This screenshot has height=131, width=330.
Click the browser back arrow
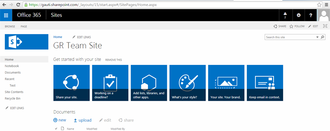[x=4, y=4]
